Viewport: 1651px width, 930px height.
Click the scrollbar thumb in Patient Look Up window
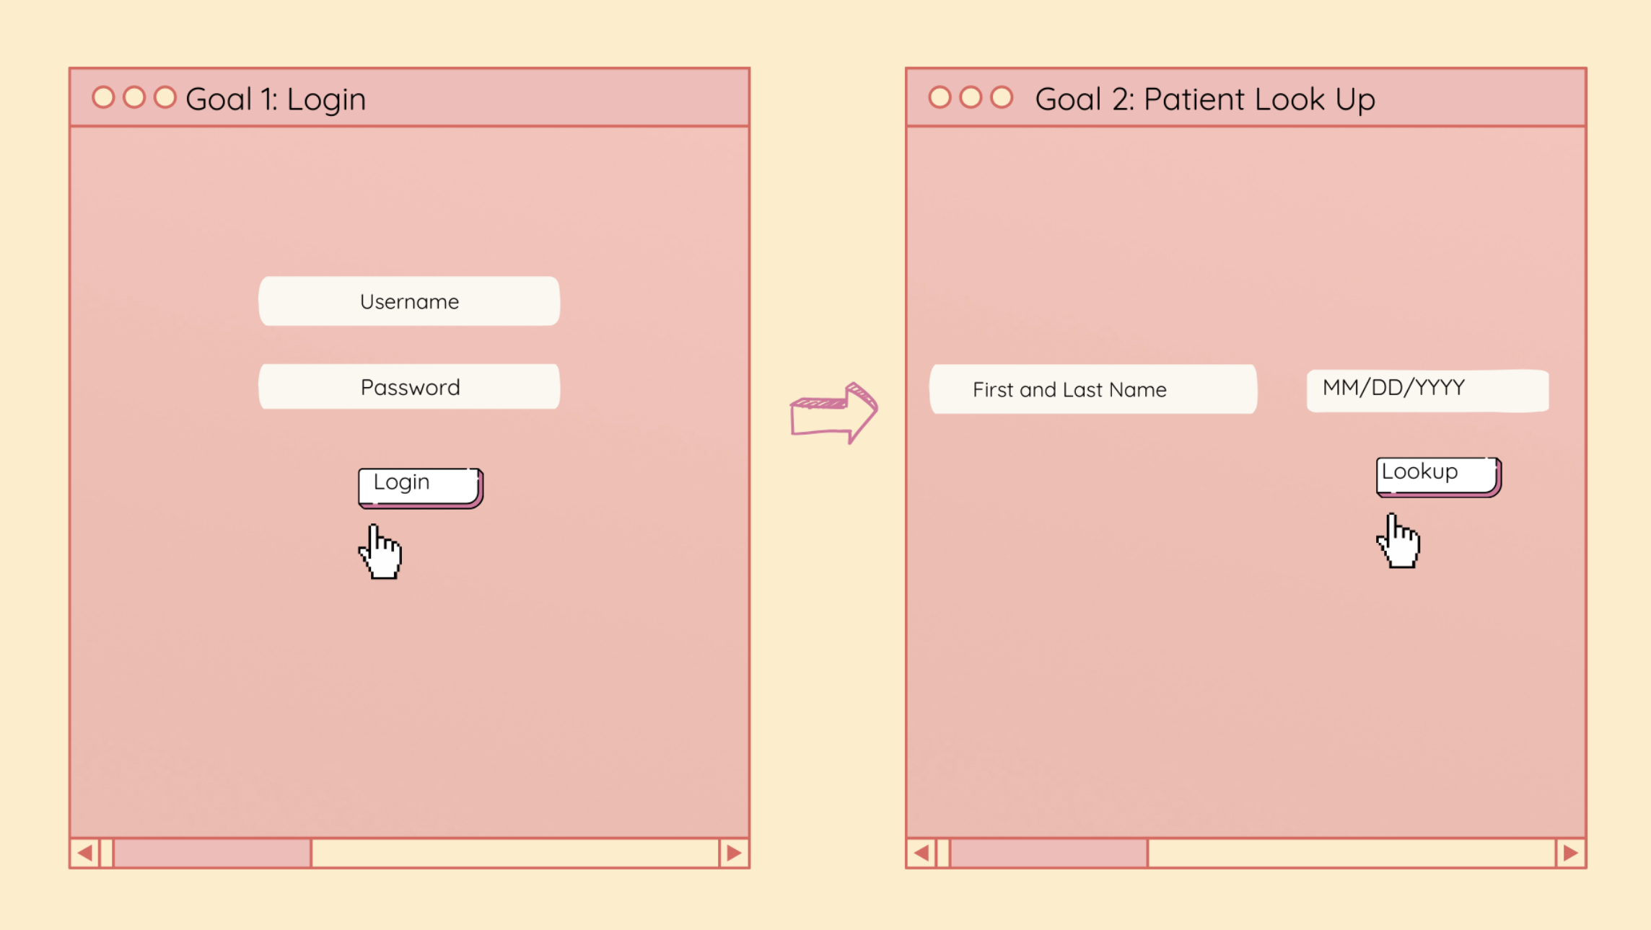point(1048,854)
